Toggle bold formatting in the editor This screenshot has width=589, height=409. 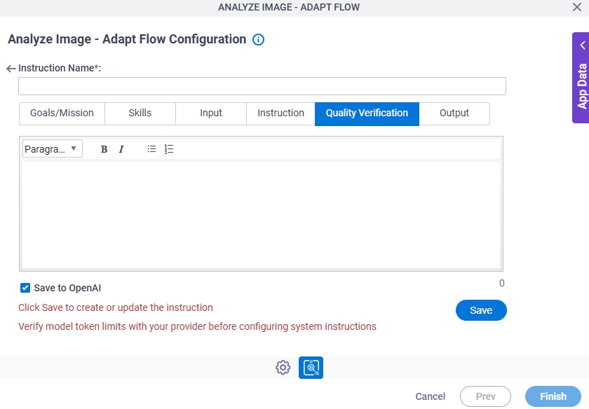[104, 149]
